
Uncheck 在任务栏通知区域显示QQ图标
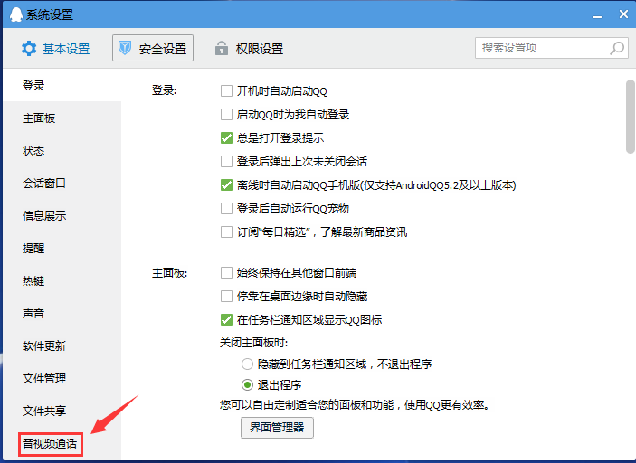click(226, 320)
